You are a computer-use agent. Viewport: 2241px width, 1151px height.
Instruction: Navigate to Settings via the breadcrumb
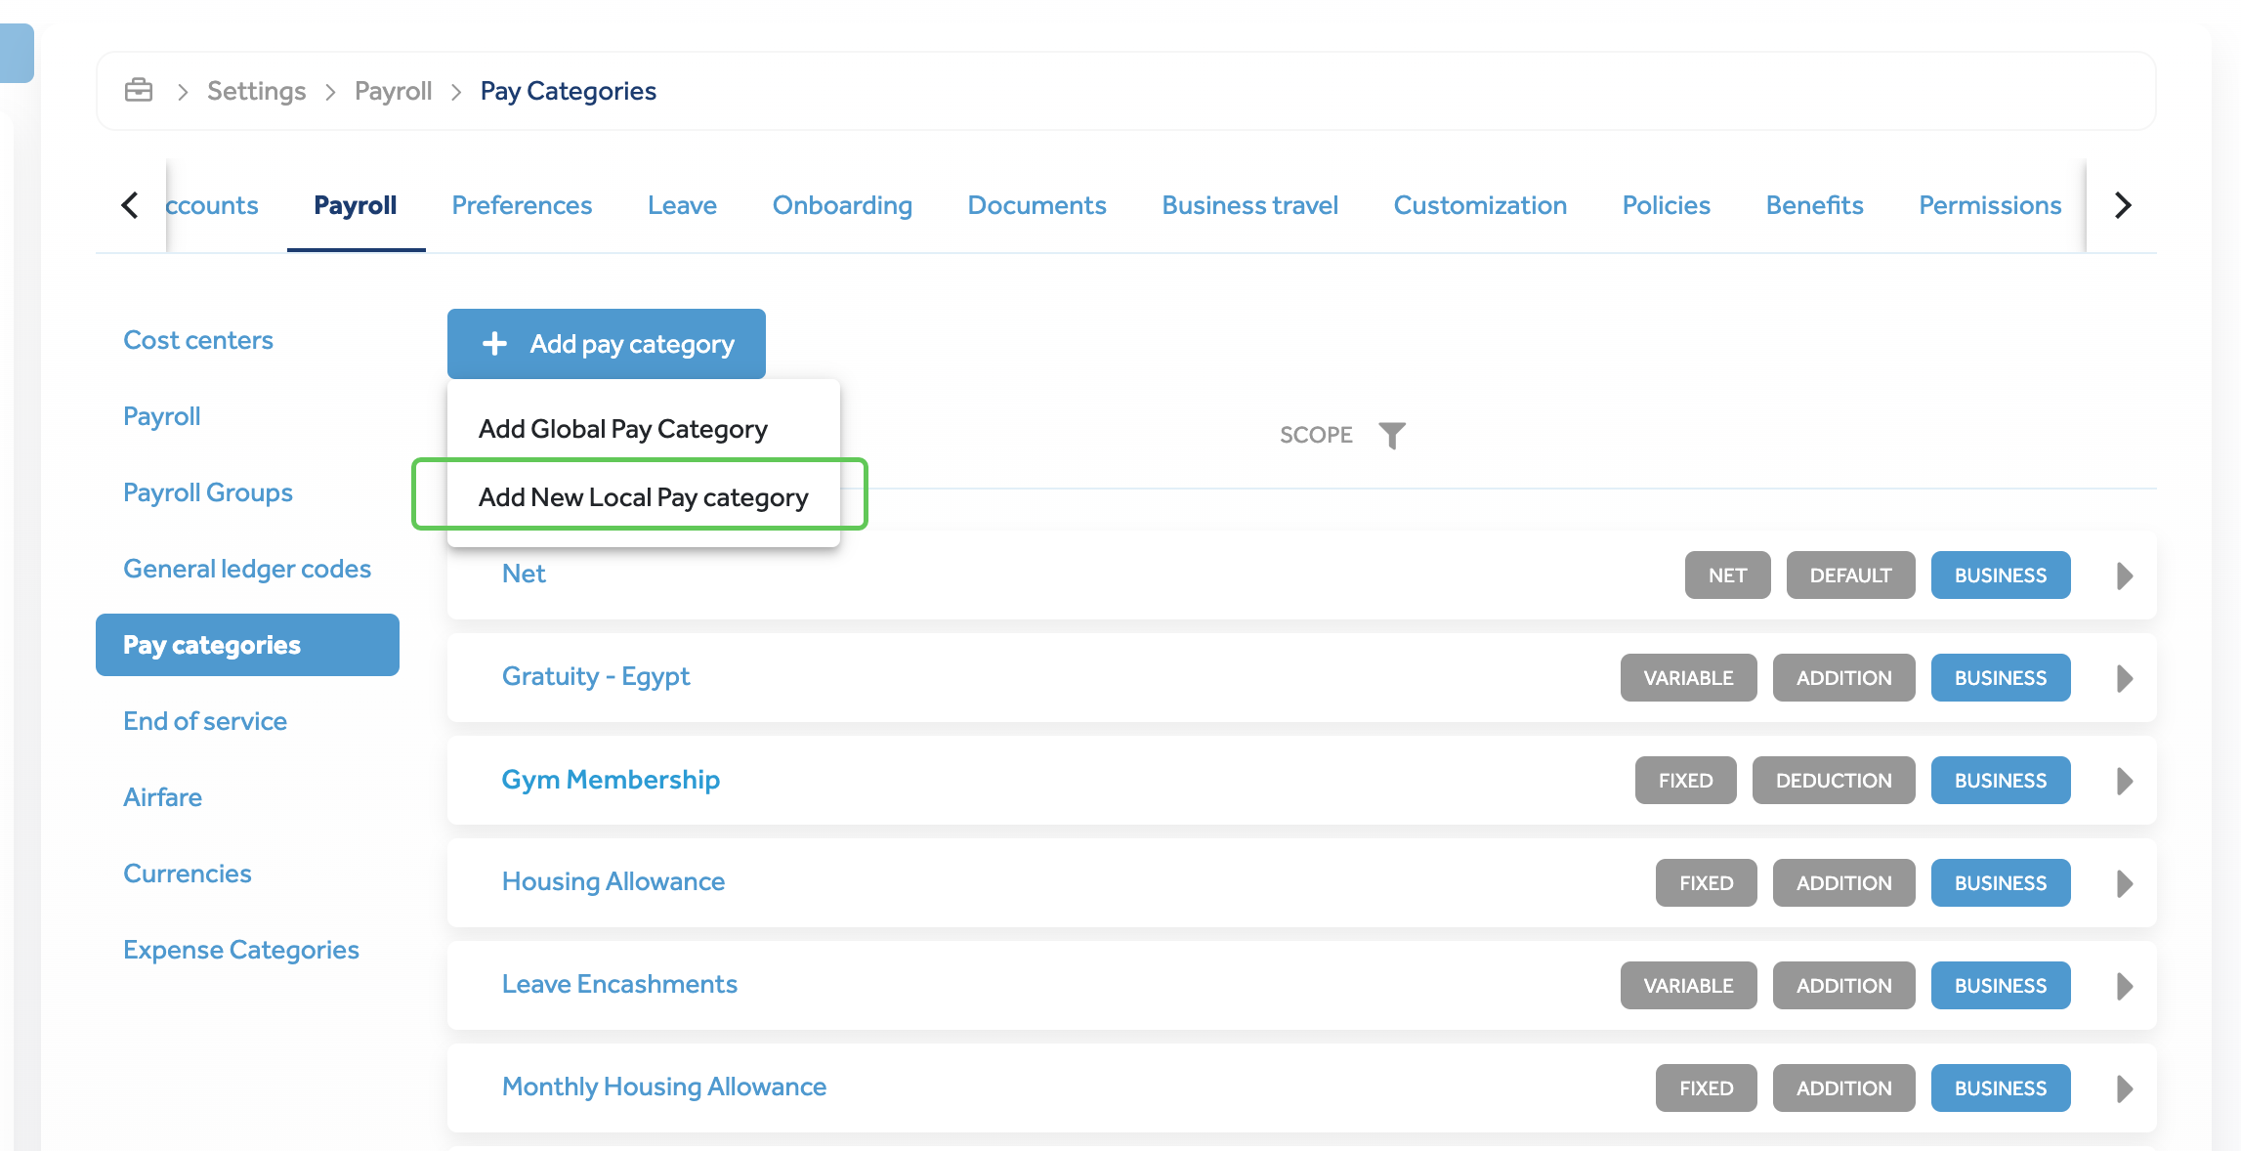256,90
